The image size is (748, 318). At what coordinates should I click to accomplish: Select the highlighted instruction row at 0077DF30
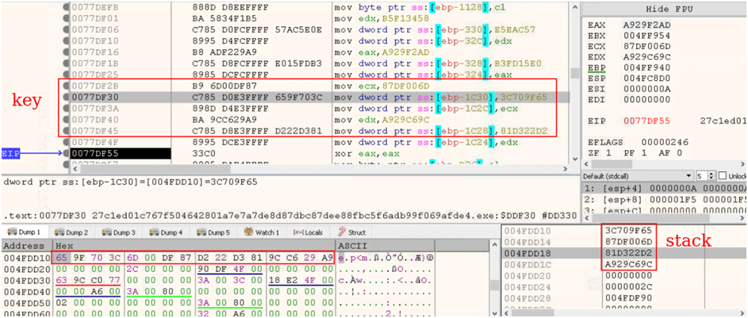[x=320, y=98]
